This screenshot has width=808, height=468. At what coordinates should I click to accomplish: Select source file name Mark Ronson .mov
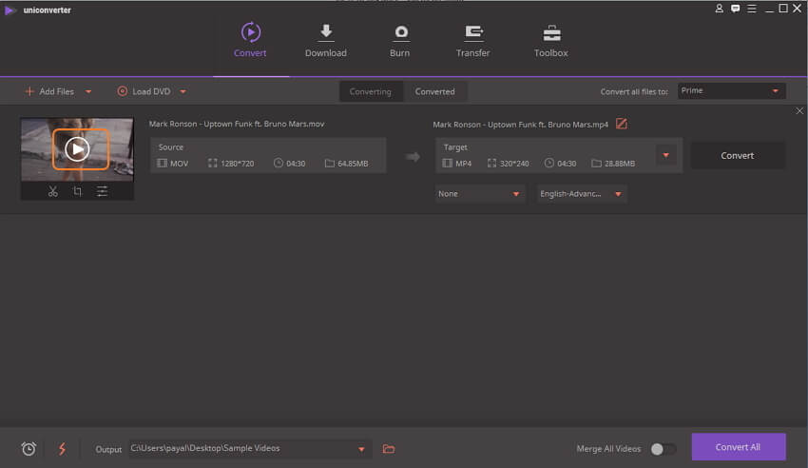tap(237, 124)
